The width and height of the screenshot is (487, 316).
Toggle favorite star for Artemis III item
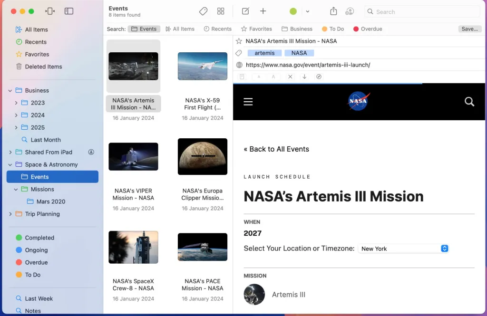pyautogui.click(x=239, y=41)
